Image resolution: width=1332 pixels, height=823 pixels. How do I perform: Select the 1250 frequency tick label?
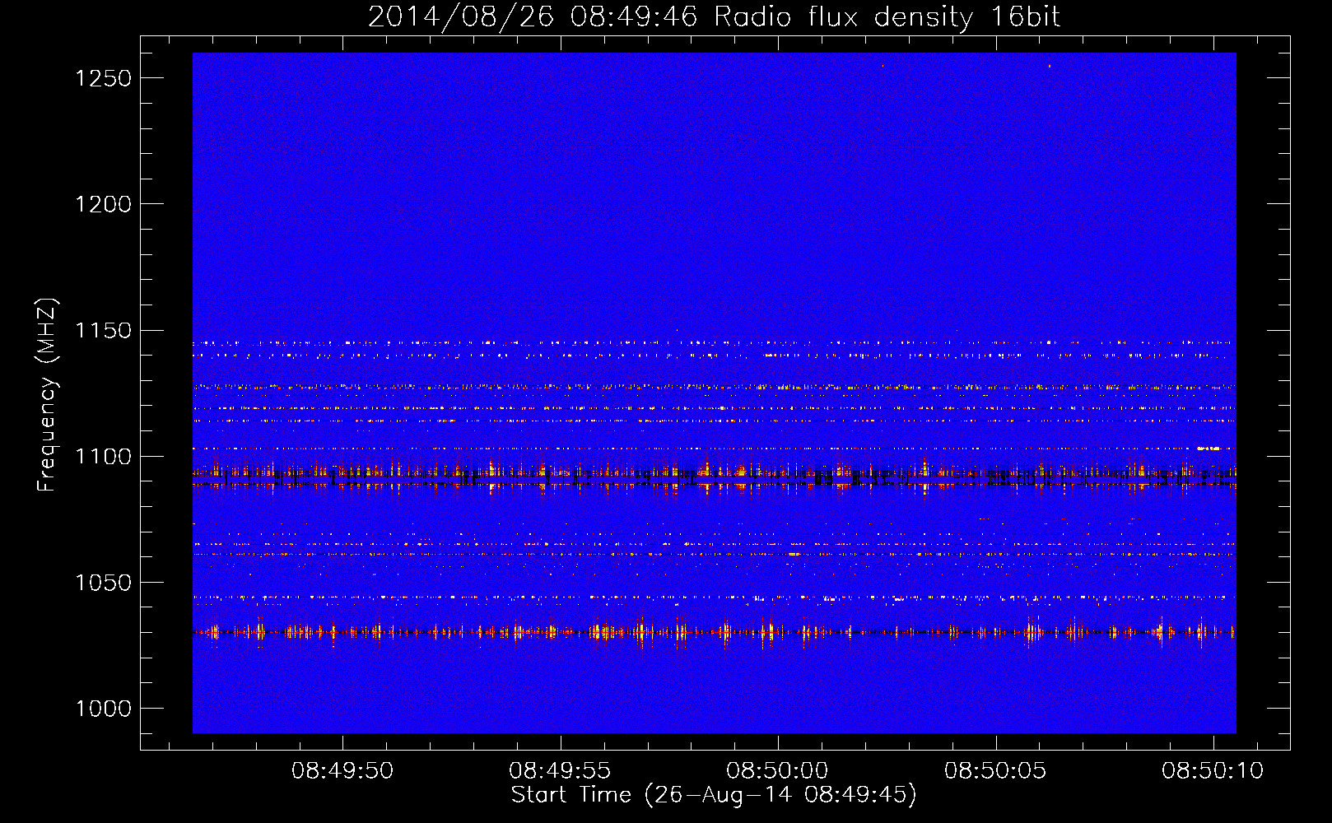(103, 78)
